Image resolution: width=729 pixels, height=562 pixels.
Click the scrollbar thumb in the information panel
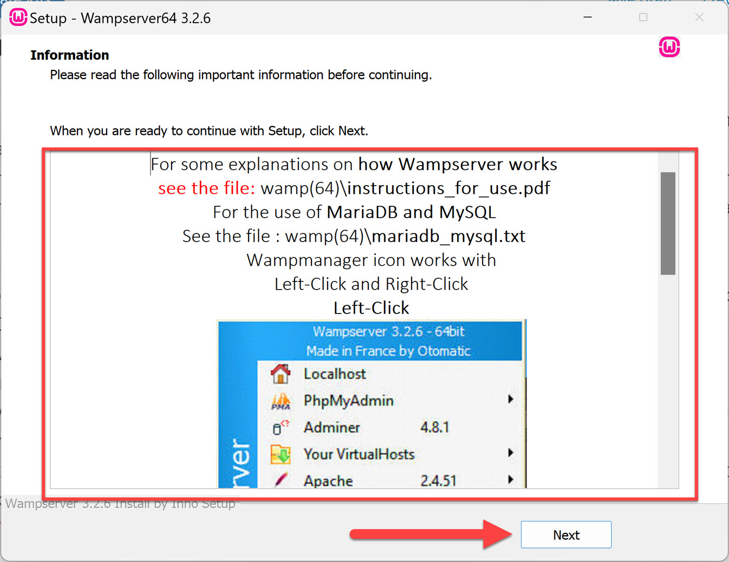pyautogui.click(x=667, y=222)
